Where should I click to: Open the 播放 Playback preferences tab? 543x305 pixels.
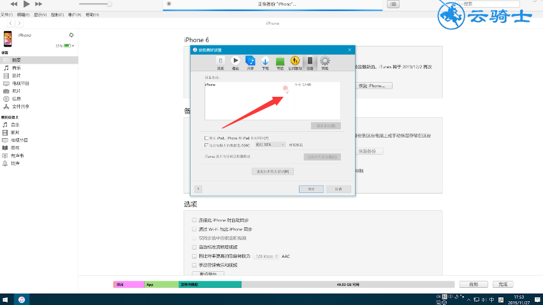(235, 63)
